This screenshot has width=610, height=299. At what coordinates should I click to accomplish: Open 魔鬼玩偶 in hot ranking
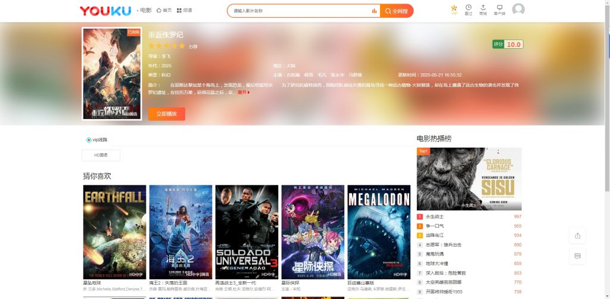click(434, 254)
